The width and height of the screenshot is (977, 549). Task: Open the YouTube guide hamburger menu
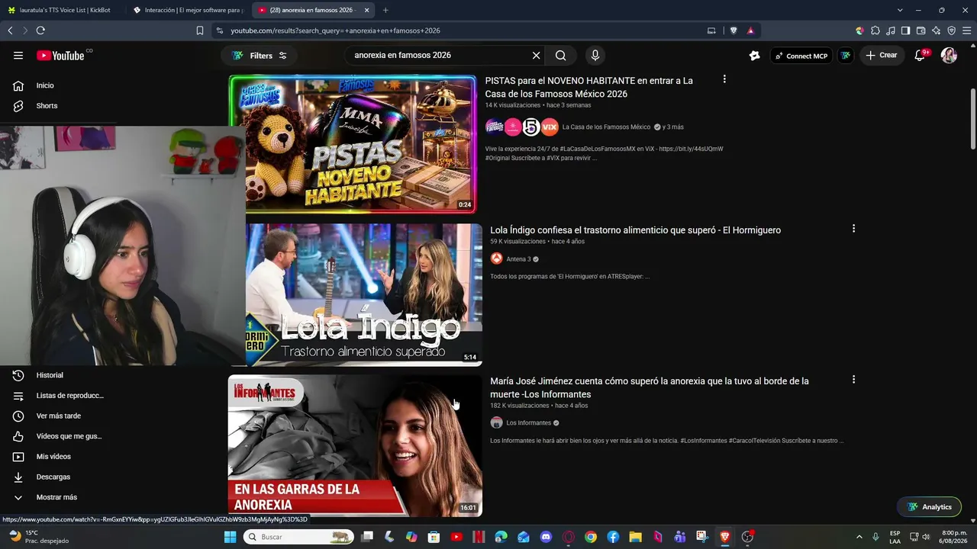click(x=18, y=55)
